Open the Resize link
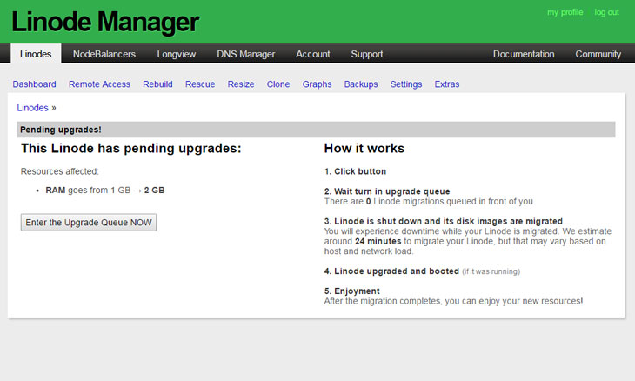Screen dimensions: 635x381 click(x=241, y=84)
